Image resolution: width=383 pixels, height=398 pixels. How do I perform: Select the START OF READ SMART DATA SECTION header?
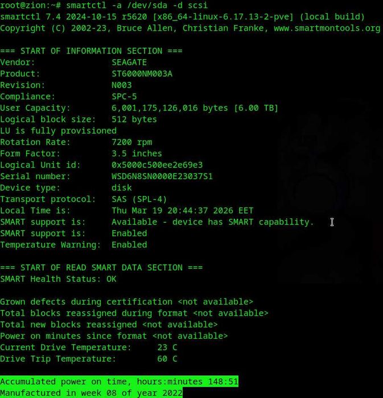101,268
